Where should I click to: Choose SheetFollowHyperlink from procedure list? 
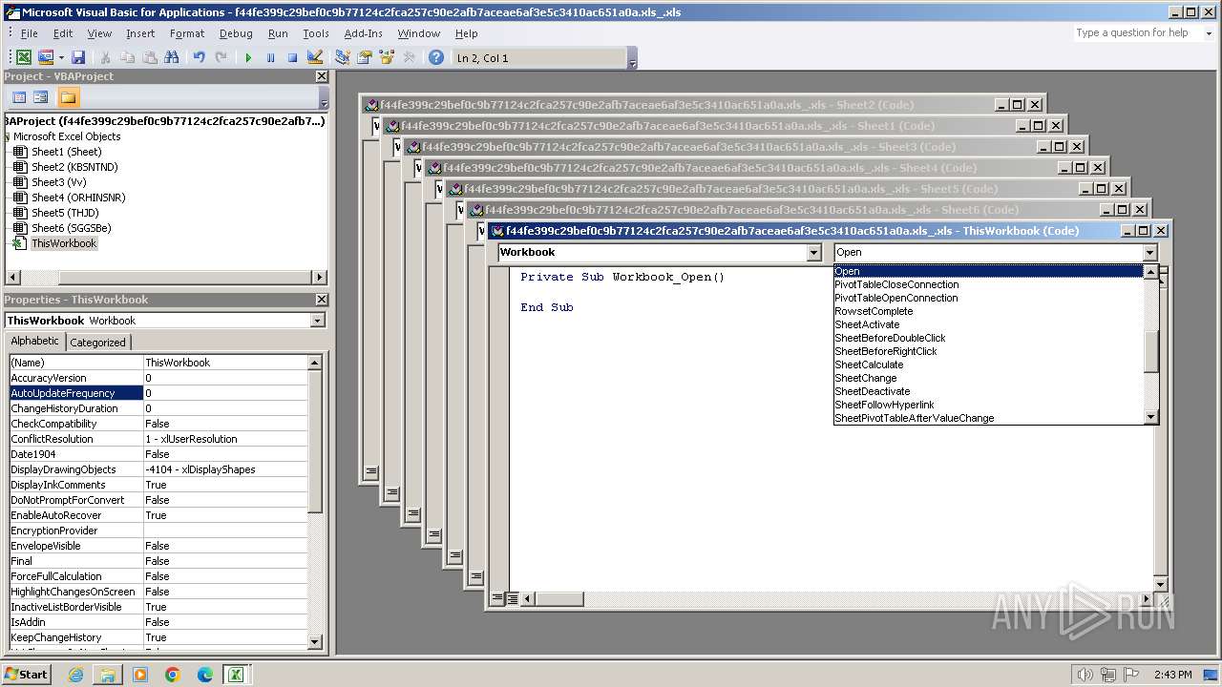click(x=884, y=405)
